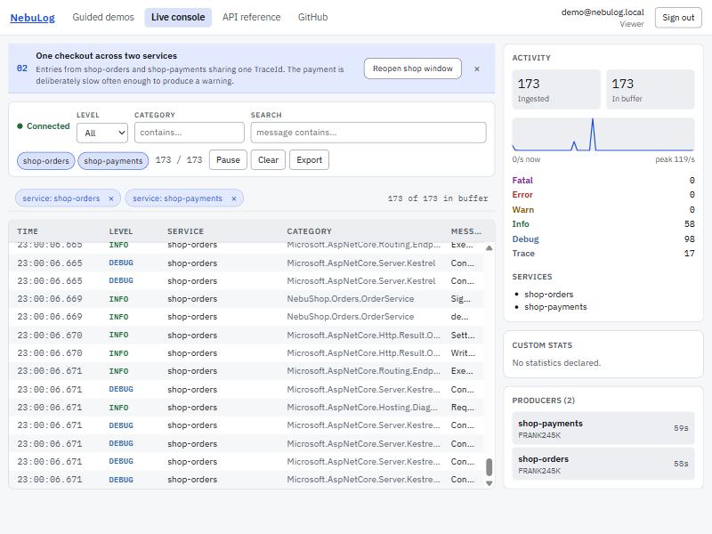The width and height of the screenshot is (712, 534).
Task: Pause the live log stream
Action: [228, 160]
